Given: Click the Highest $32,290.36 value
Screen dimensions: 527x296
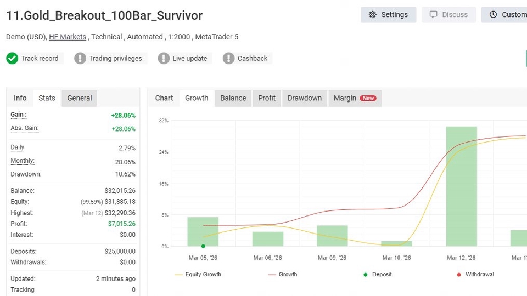Looking at the screenshot, I should [120, 213].
